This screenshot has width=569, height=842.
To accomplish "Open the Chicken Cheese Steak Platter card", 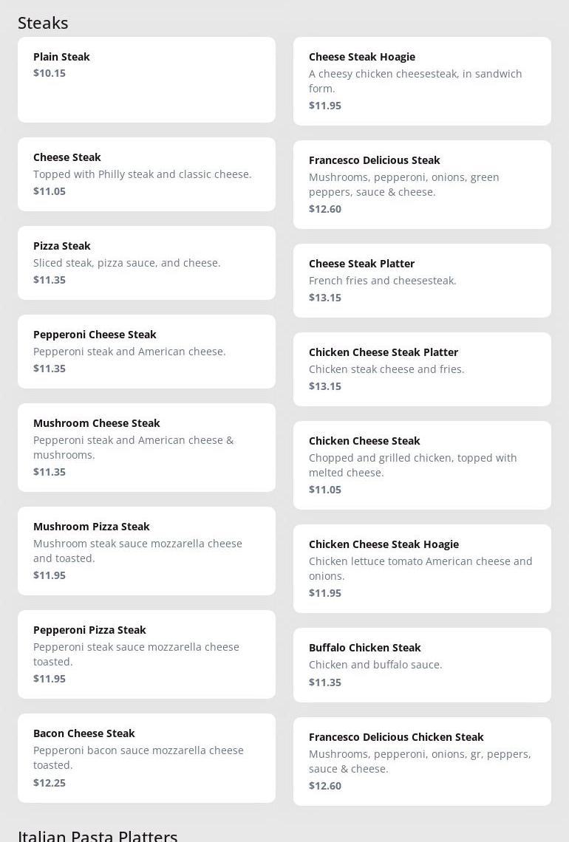I will coord(422,369).
